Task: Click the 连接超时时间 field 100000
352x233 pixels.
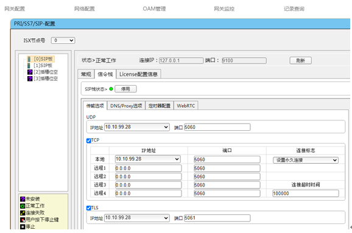Action: tap(306, 193)
